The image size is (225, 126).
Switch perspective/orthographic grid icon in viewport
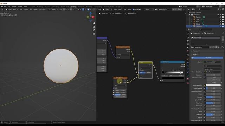[94, 34]
